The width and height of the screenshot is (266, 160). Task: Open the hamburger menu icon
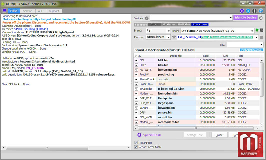tap(4, 11)
